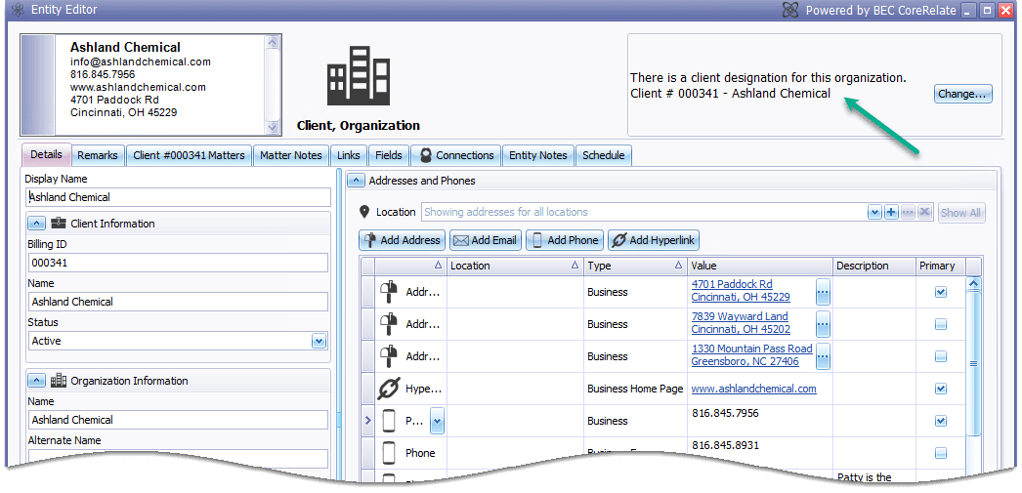The width and height of the screenshot is (1022, 493).
Task: Sort grid by Type column
Action: pyautogui.click(x=635, y=266)
